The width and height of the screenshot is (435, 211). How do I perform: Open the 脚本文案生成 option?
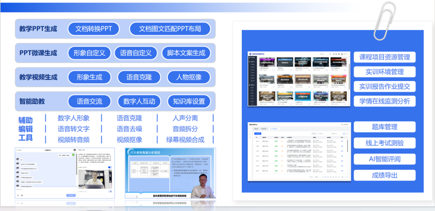click(x=186, y=53)
